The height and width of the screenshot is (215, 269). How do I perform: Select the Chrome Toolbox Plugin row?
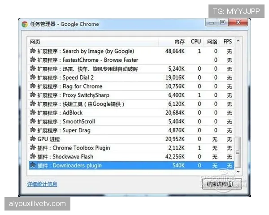pos(131,148)
